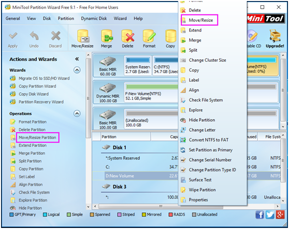Open the Wizard menu
289x229 pixels.
coord(120,19)
